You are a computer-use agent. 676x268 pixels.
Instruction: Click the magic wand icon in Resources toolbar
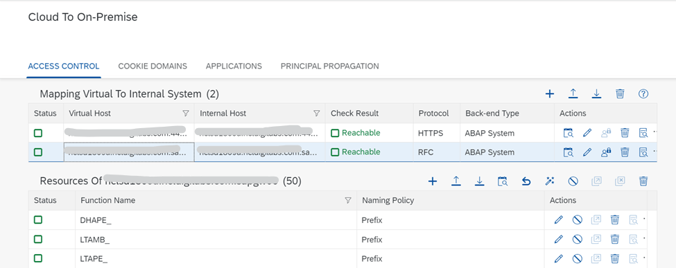[549, 181]
